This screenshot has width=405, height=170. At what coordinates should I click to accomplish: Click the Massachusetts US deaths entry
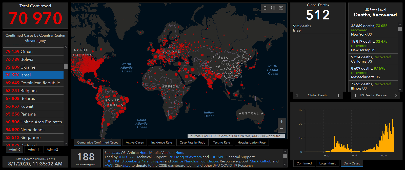click(x=373, y=73)
